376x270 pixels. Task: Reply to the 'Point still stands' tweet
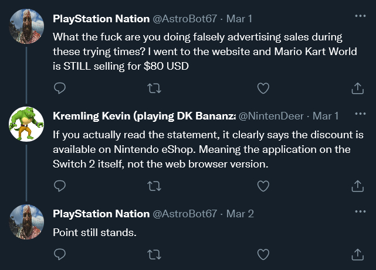tap(59, 254)
